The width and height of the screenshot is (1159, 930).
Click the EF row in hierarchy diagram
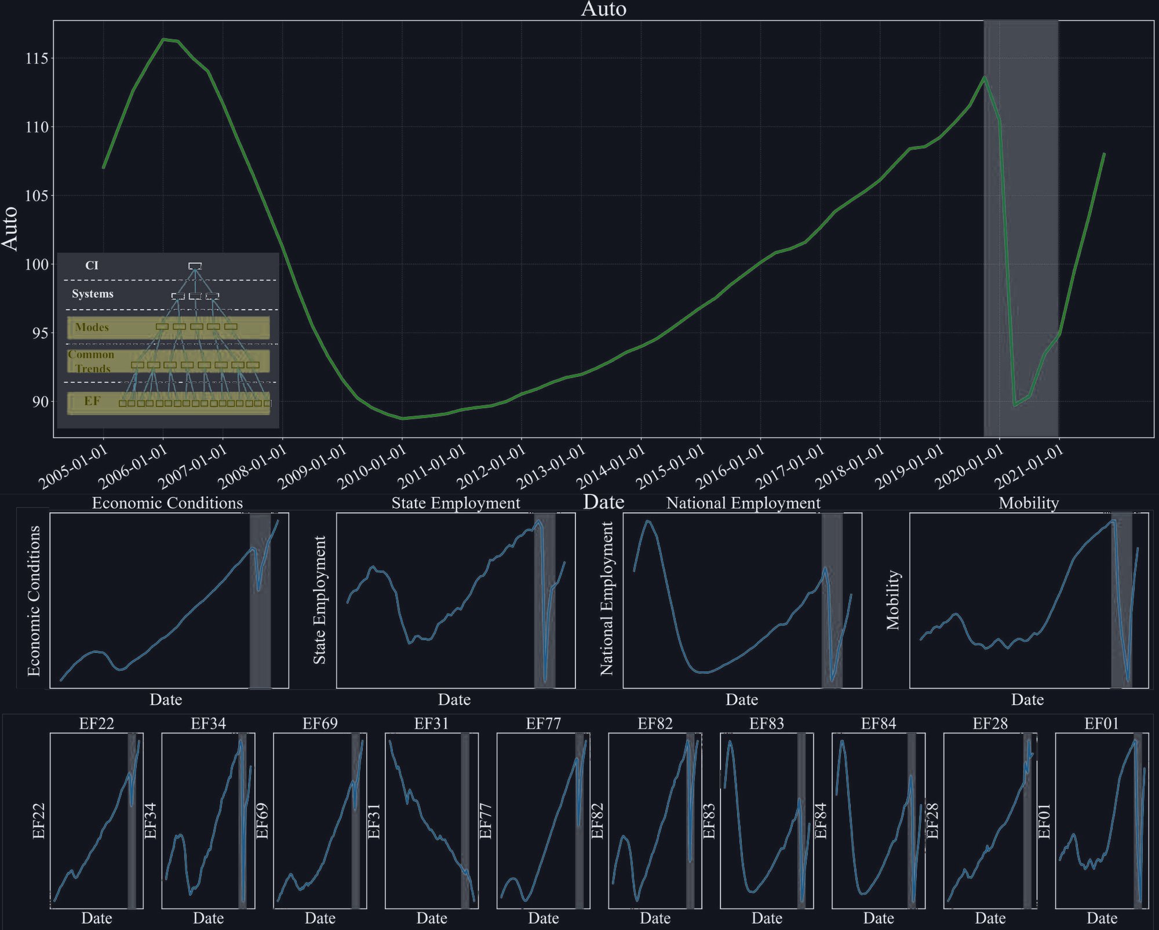tap(169, 403)
